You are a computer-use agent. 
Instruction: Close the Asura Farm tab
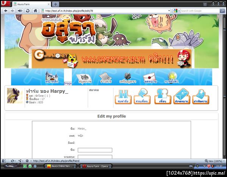pos(48,4)
